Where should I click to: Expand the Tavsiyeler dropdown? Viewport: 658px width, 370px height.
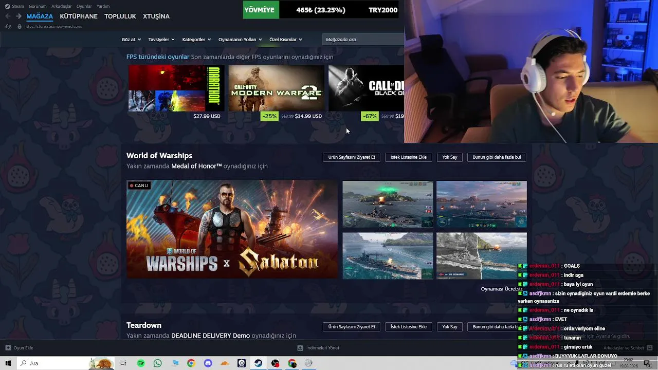click(x=161, y=40)
